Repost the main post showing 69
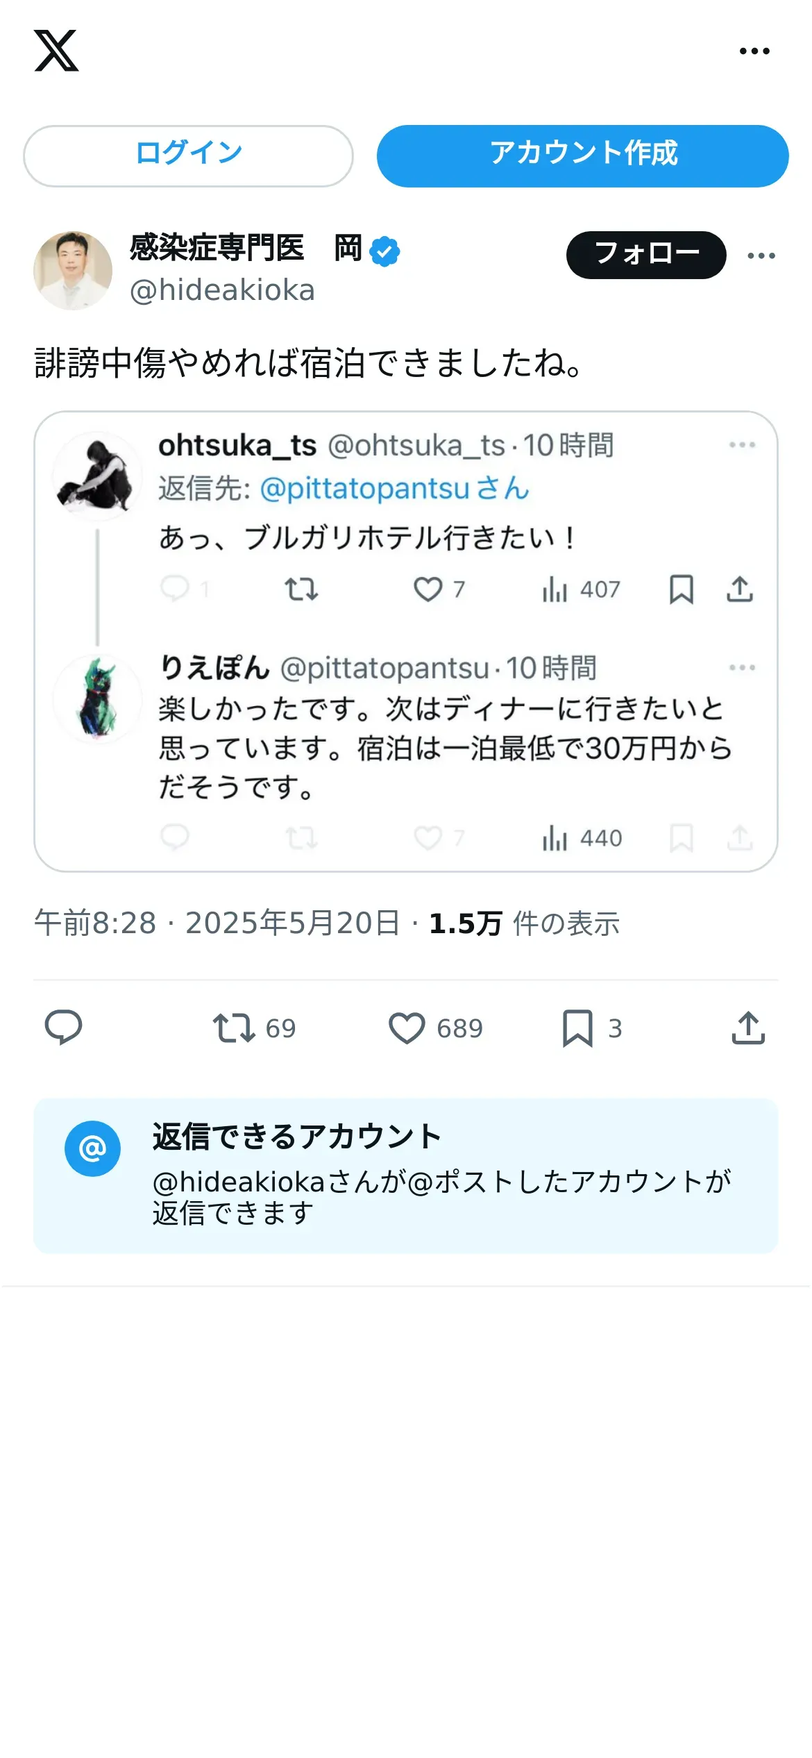 [x=234, y=1028]
